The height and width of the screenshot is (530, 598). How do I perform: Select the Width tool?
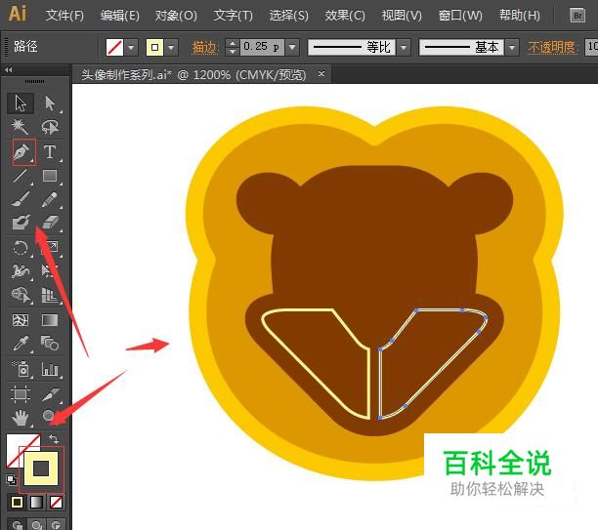coord(21,271)
